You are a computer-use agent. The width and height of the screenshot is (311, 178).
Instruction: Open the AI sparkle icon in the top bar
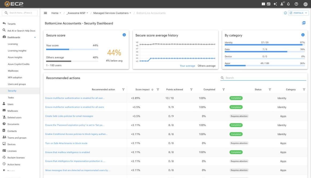point(275,4)
